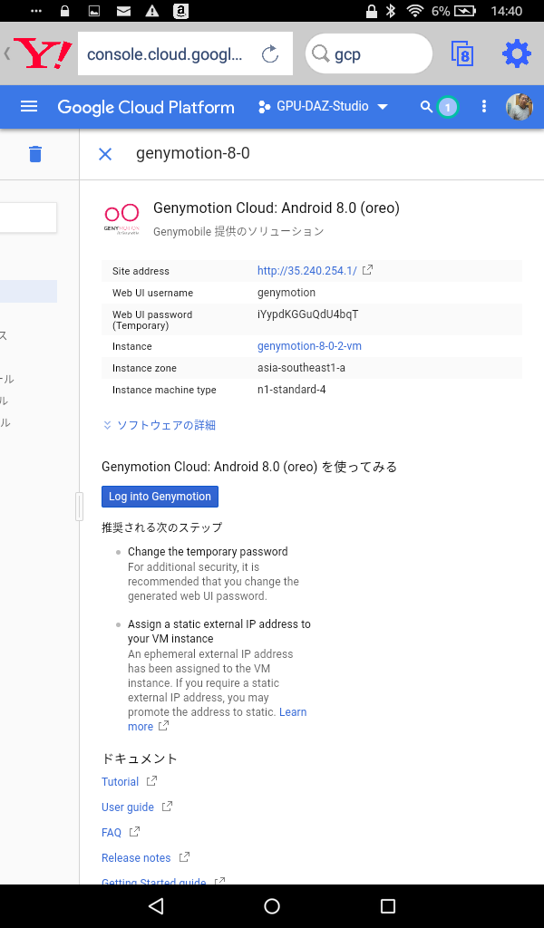This screenshot has height=928, width=544.
Task: Click the Log into Genymotion button
Action: pyautogui.click(x=160, y=497)
